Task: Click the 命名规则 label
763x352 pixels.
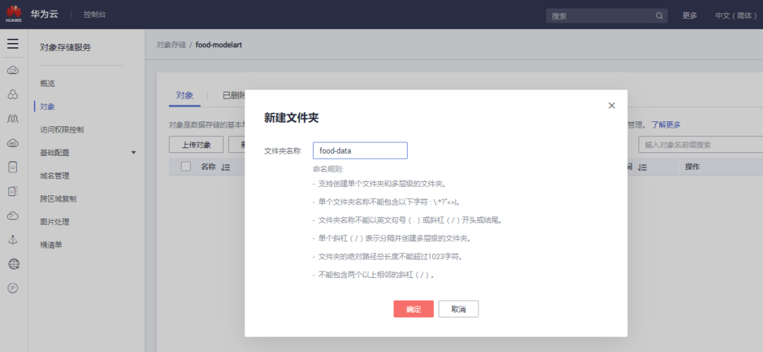Action: click(329, 170)
